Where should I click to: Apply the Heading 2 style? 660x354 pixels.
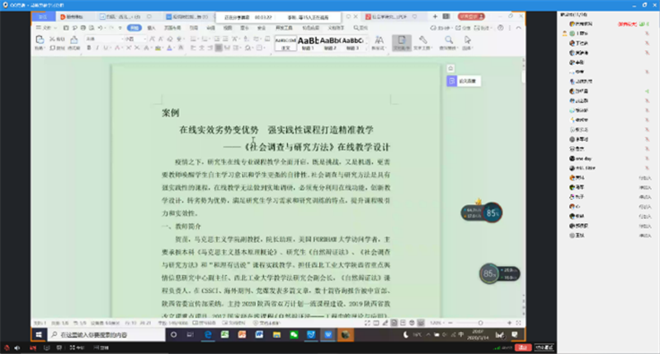(331, 43)
